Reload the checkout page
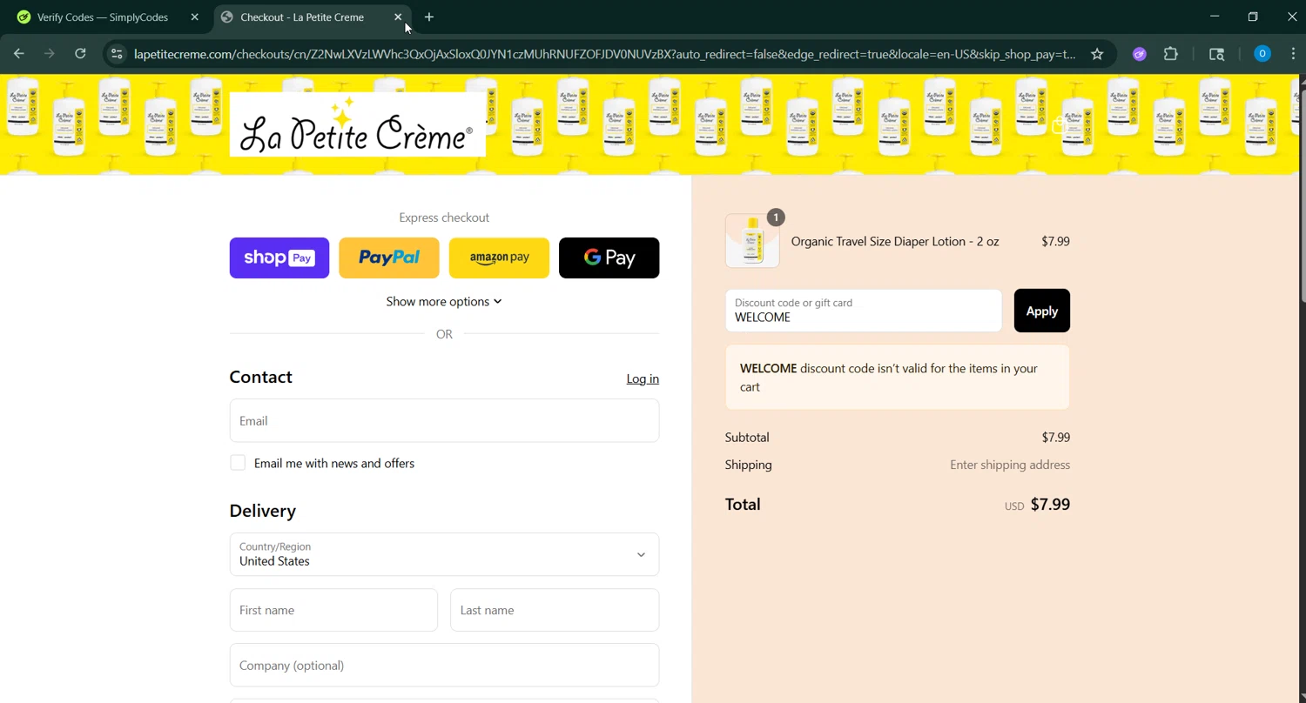 coord(80,54)
